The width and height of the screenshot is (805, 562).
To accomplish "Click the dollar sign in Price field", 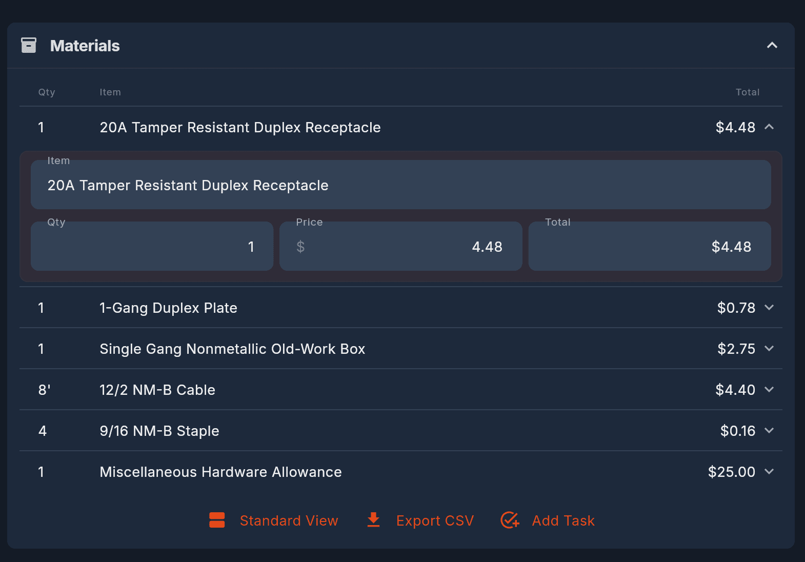I will point(300,247).
